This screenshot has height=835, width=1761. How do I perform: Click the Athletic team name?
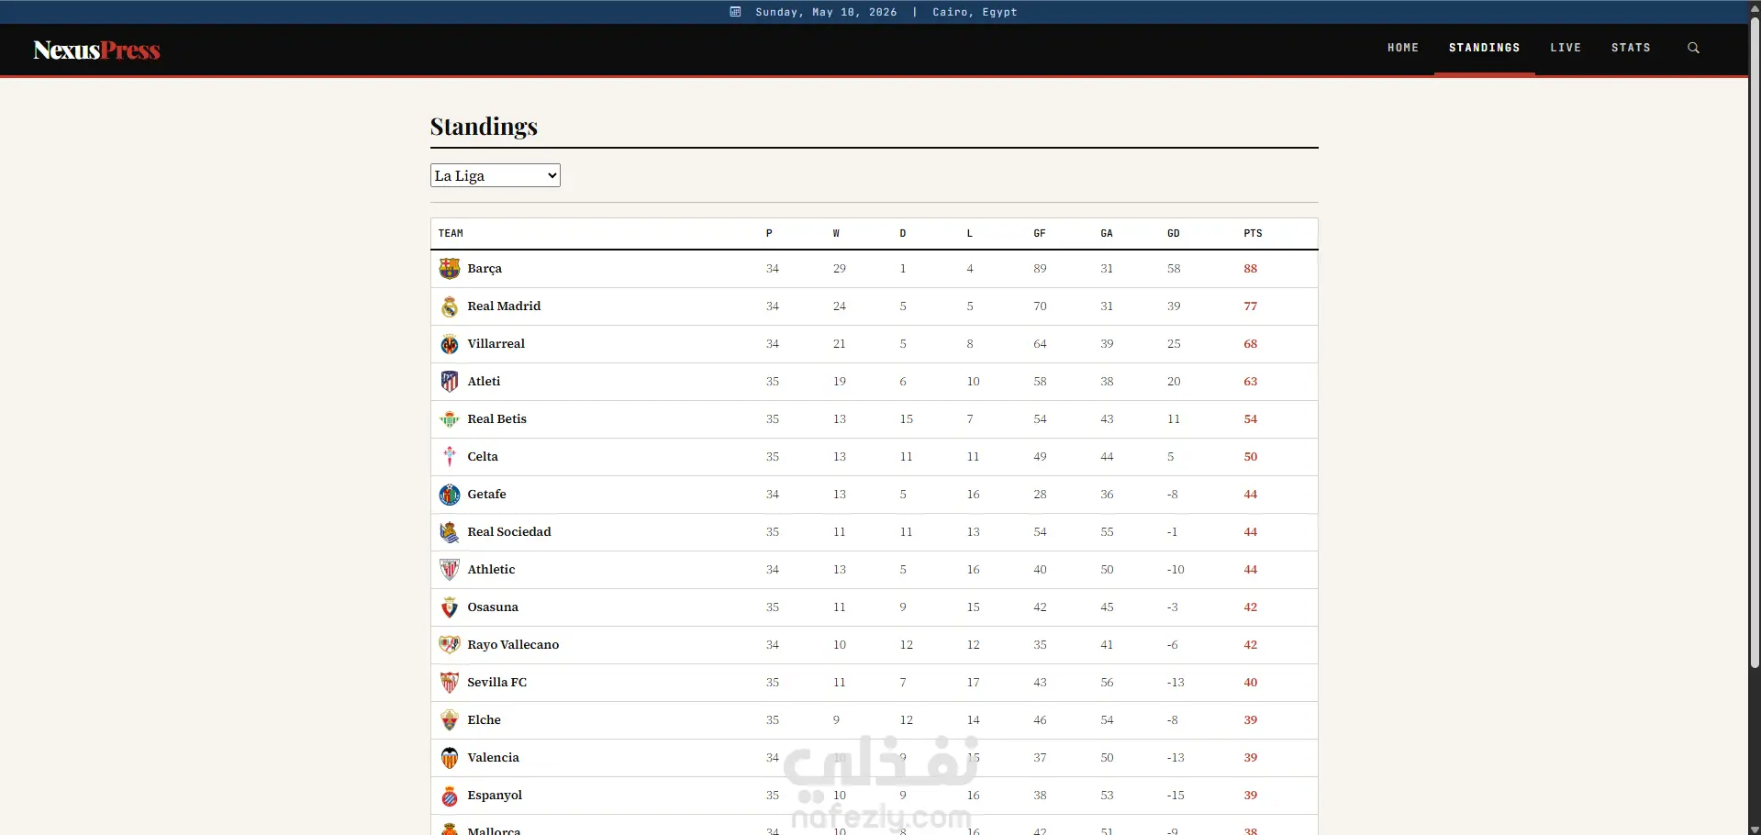click(491, 570)
